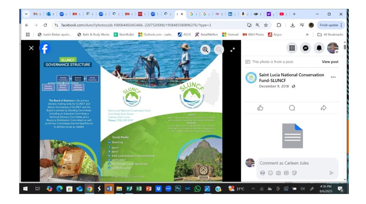The image size is (366, 204).
Task: Share the photo
Action: (x=324, y=108)
